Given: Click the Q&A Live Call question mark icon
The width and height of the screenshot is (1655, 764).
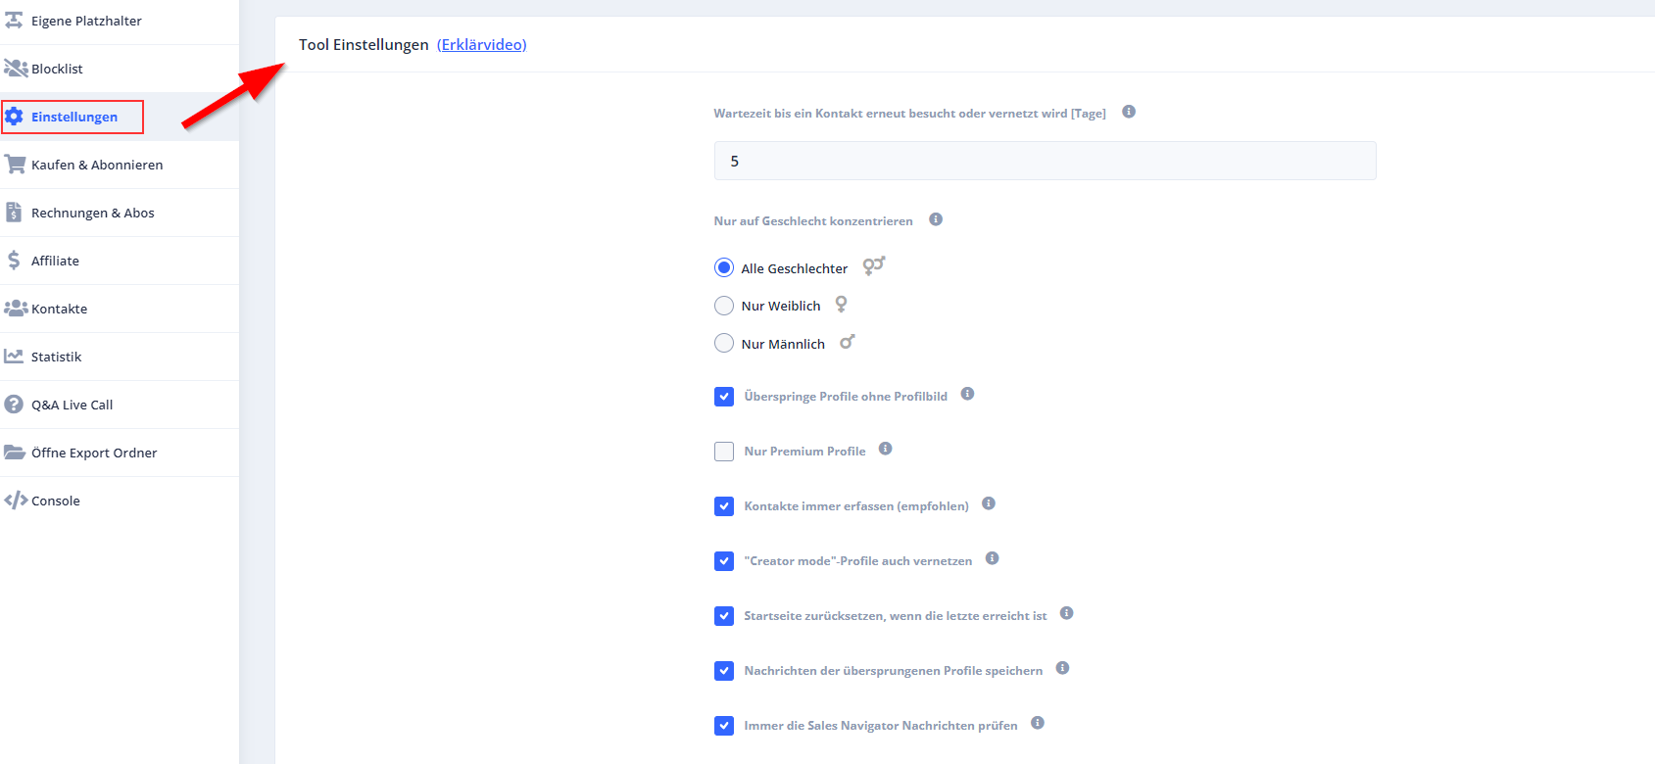Looking at the screenshot, I should [x=14, y=405].
